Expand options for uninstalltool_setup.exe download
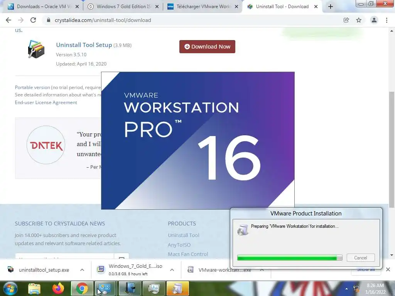Image resolution: width=395 pixels, height=296 pixels. 82,270
